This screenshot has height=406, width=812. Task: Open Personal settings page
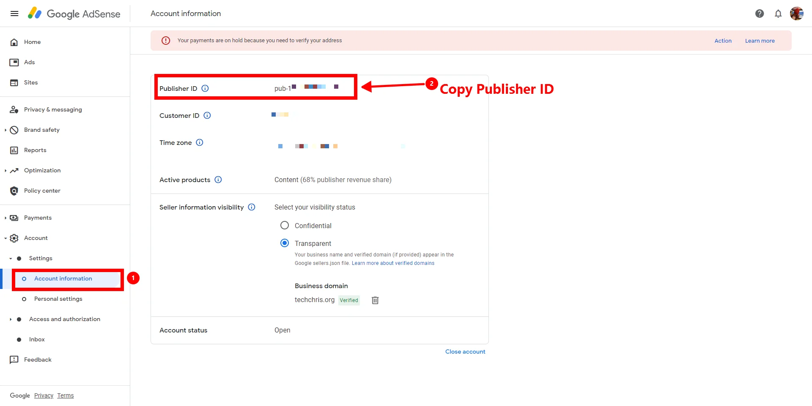pyautogui.click(x=58, y=299)
